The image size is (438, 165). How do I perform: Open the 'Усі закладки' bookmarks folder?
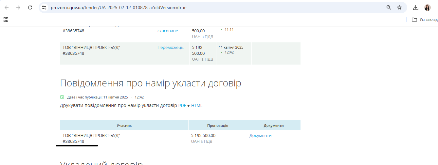(425, 20)
